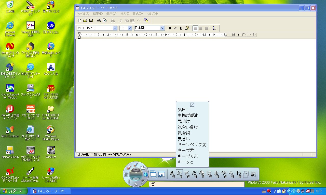Expand the 日本語 script dropdown

tap(162, 28)
